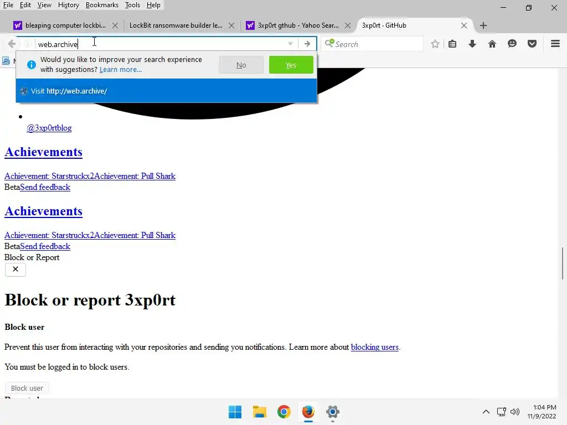Click the back navigation arrow
Image resolution: width=567 pixels, height=425 pixels.
coord(12,44)
